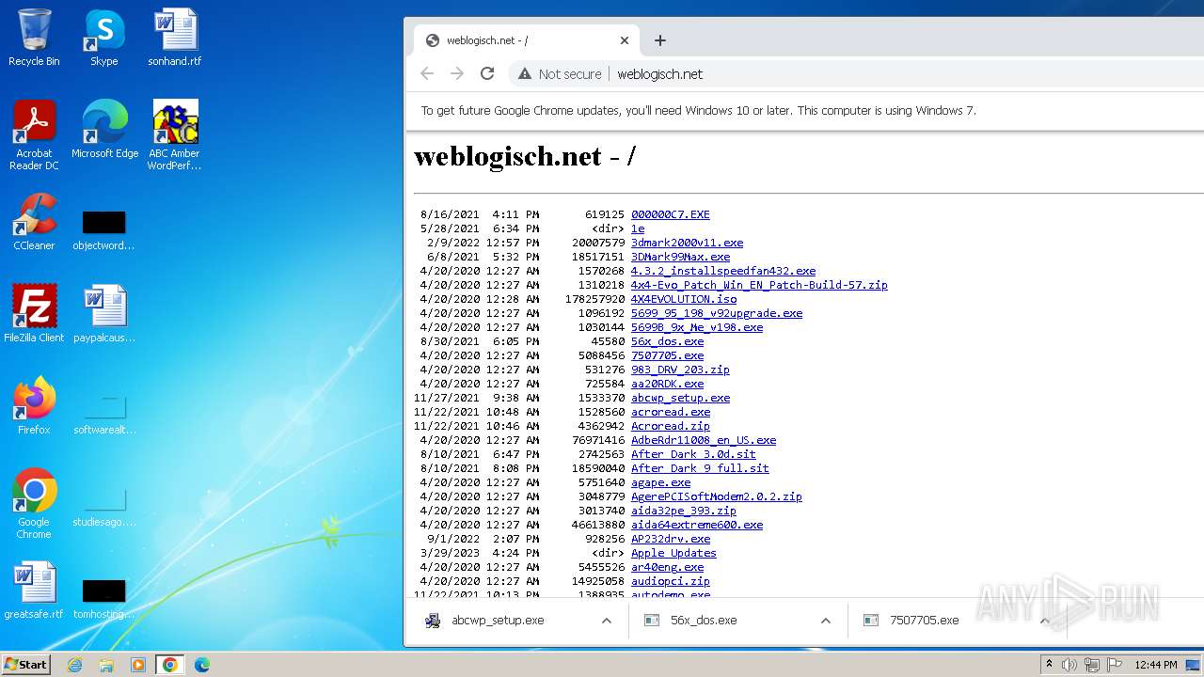Image resolution: width=1204 pixels, height=677 pixels.
Task: Select the weblogisch.net browser tab
Action: tap(527, 40)
